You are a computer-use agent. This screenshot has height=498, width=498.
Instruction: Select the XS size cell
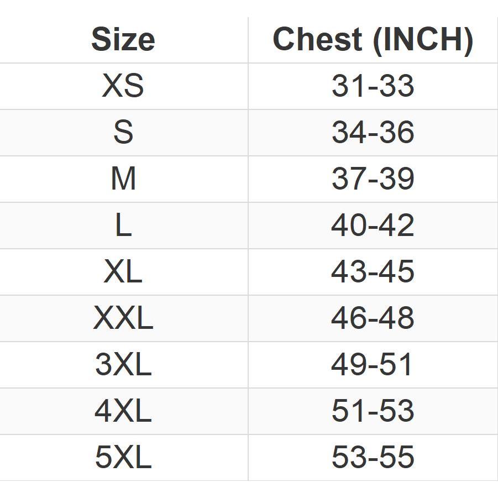tap(123, 86)
